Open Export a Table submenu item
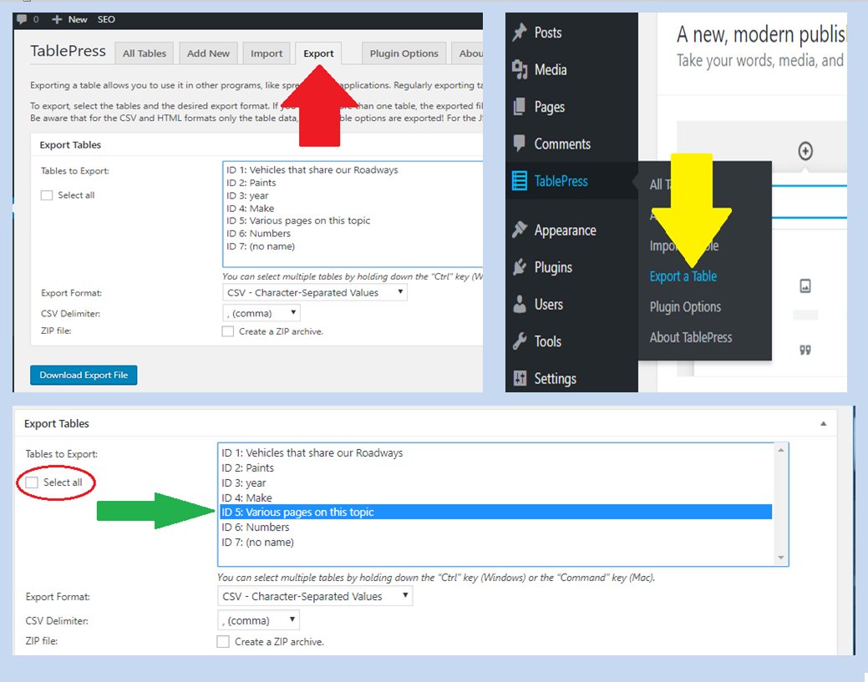This screenshot has width=868, height=682. pyautogui.click(x=683, y=276)
